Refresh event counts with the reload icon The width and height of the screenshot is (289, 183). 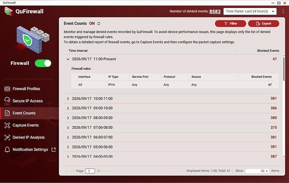[x=99, y=23]
